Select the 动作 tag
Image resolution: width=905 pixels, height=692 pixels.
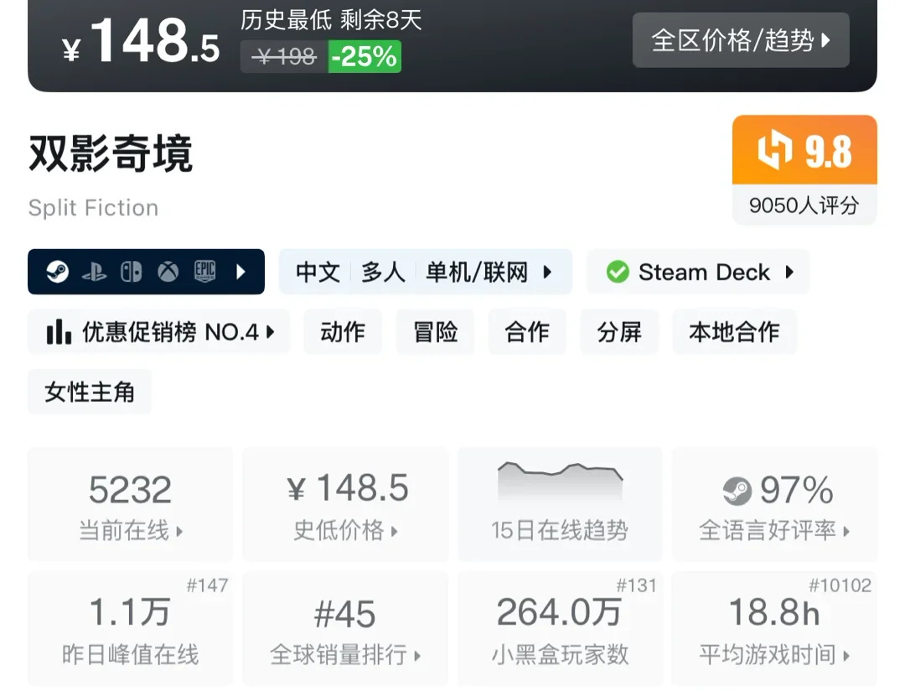(x=343, y=332)
